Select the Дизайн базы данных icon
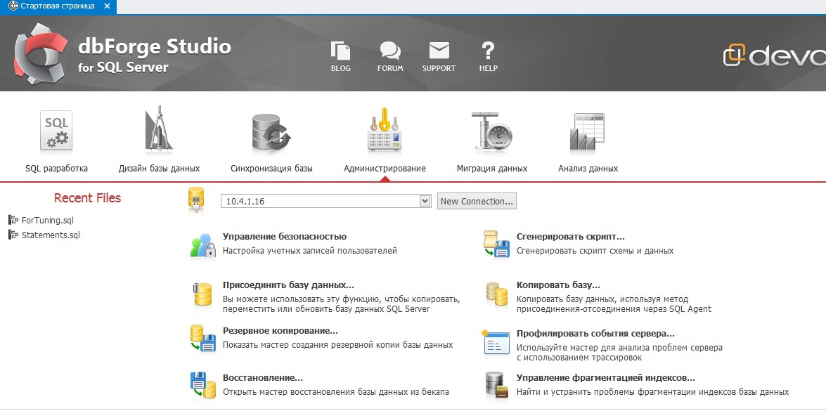The height and width of the screenshot is (411, 826). coord(158,131)
